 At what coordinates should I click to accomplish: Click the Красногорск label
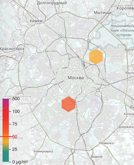click(12, 49)
